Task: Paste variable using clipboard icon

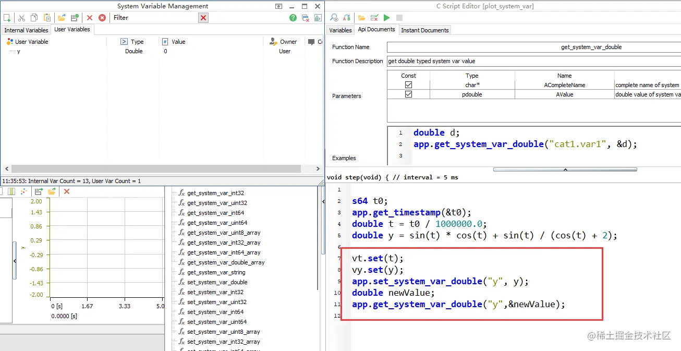Action: coord(47,18)
